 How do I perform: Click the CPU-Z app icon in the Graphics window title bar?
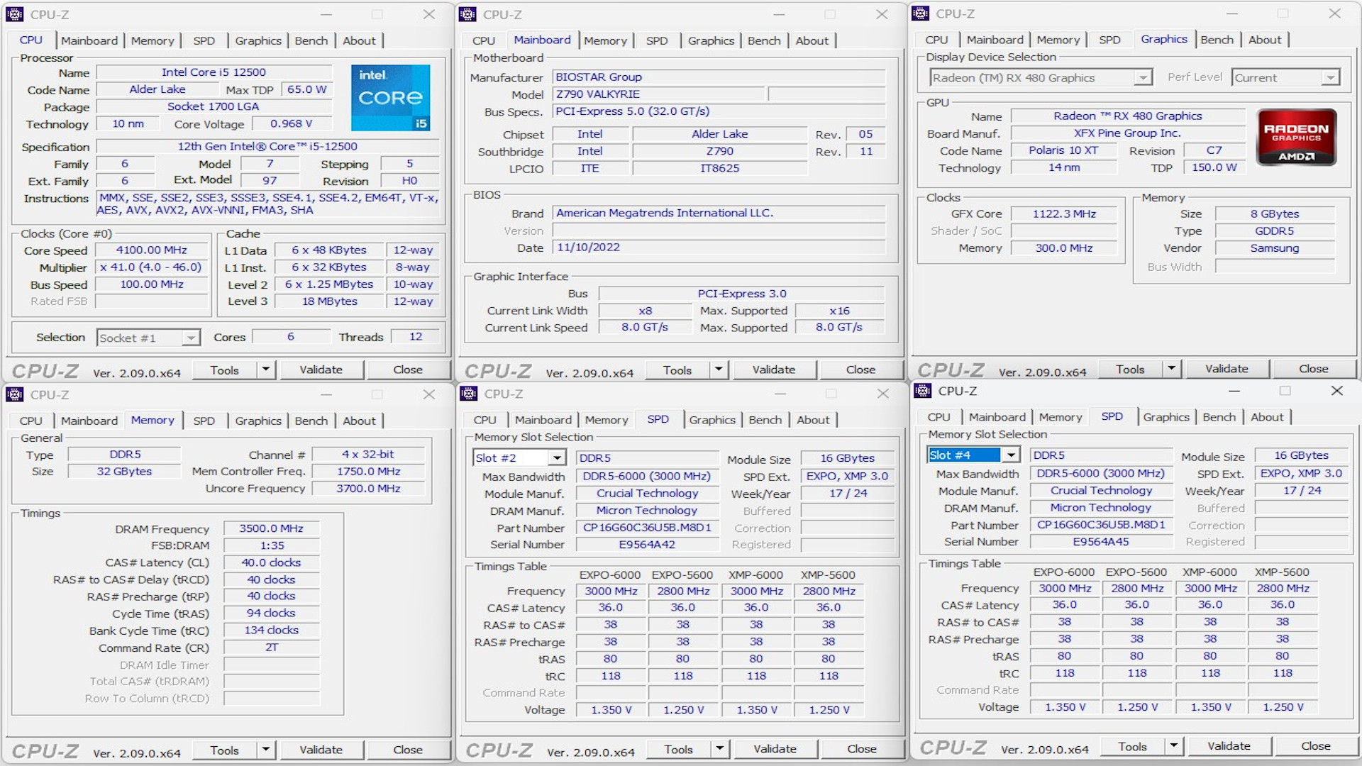921,13
